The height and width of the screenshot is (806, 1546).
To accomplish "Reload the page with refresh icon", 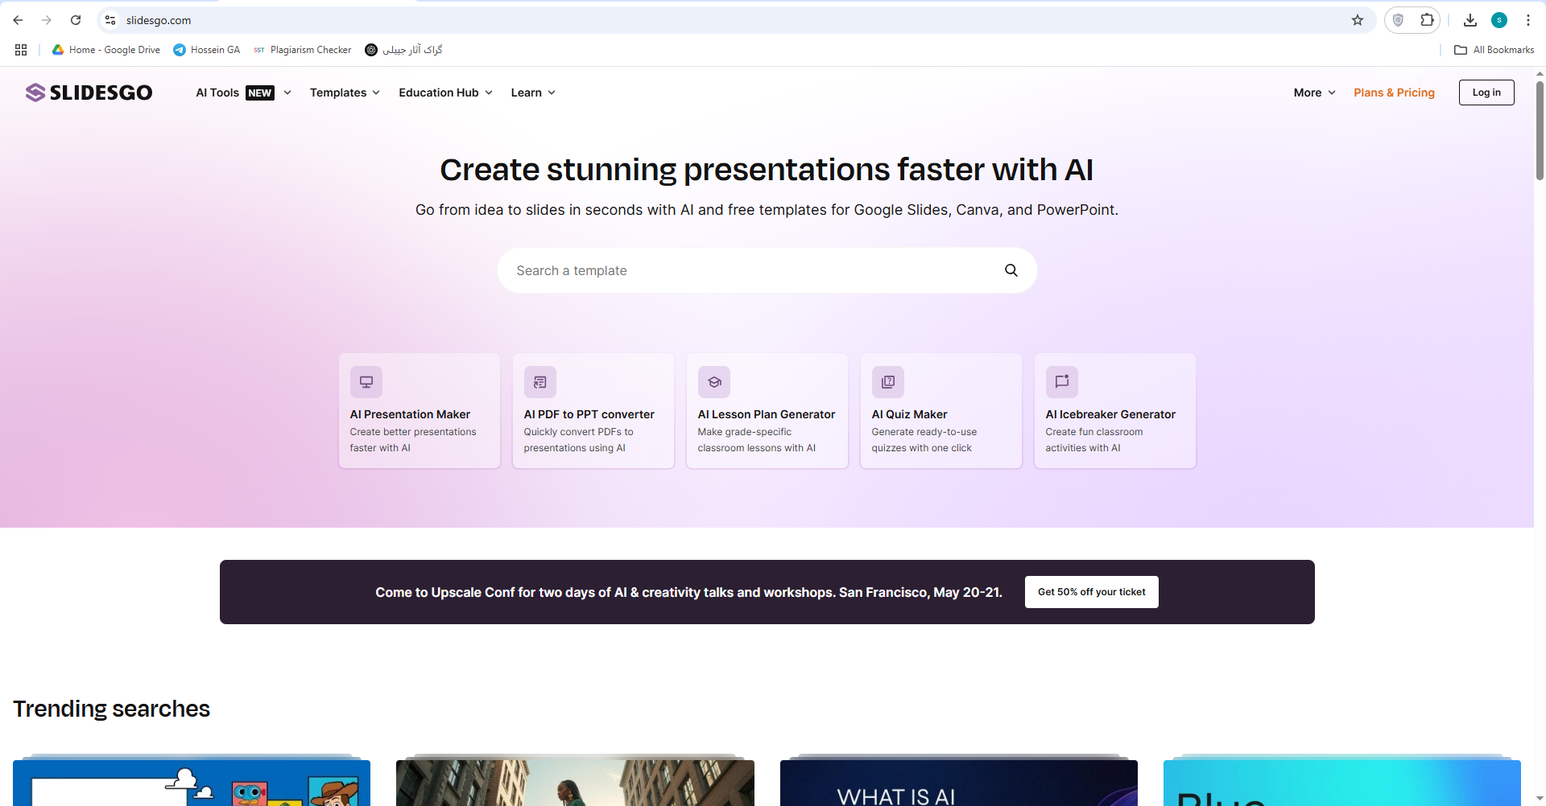I will pos(76,20).
